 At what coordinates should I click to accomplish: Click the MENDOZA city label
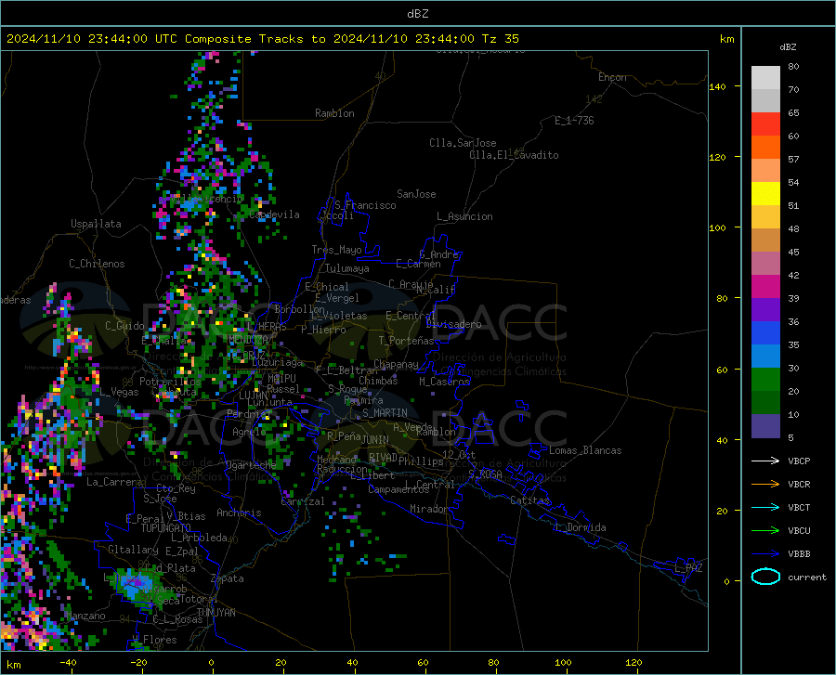248,340
